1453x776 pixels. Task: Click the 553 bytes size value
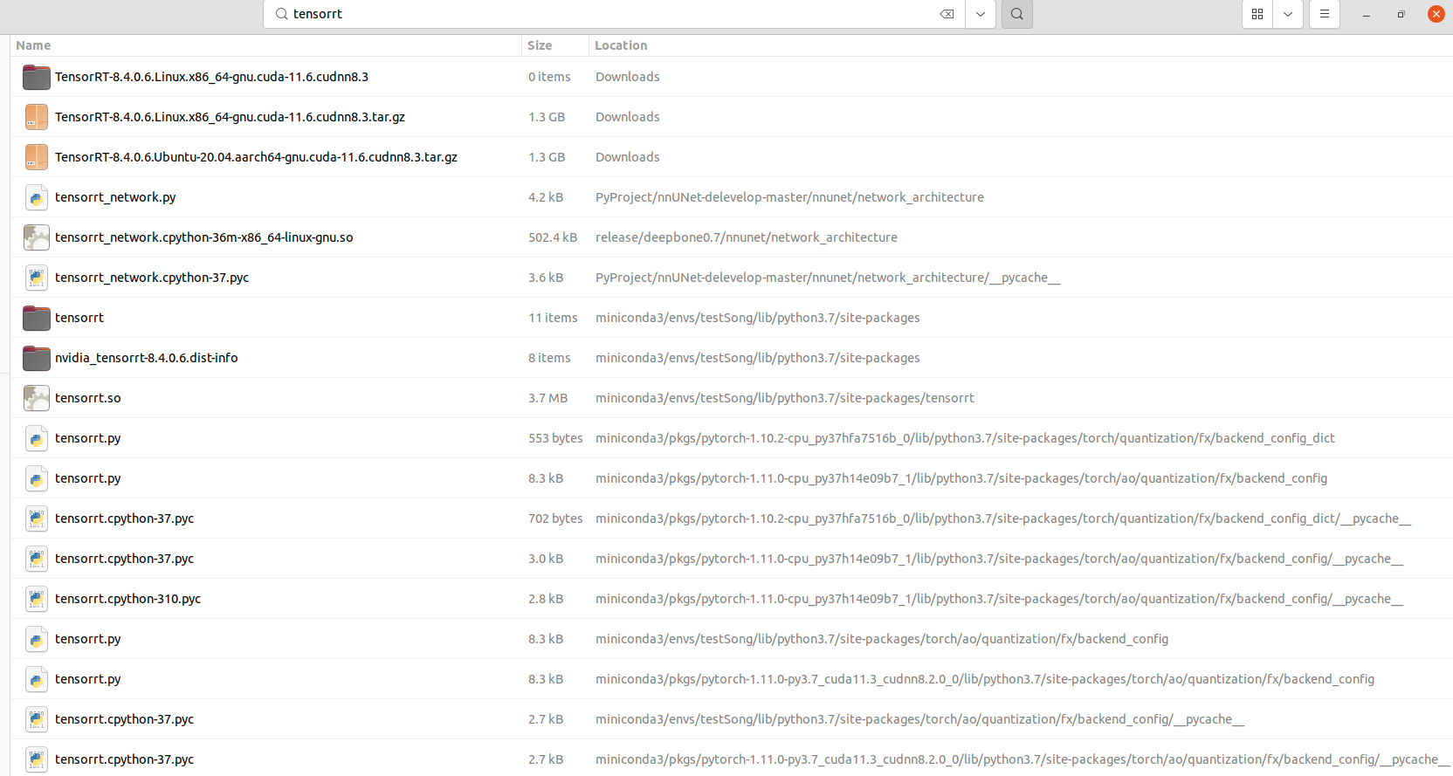click(x=555, y=438)
